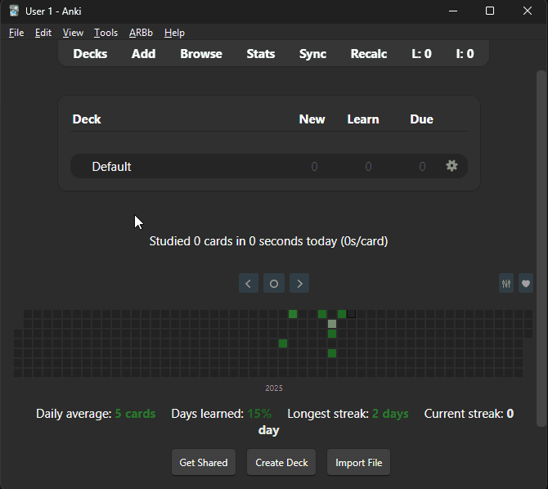The height and width of the screenshot is (489, 548).
Task: Start Sync from the top toolbar
Action: [312, 54]
